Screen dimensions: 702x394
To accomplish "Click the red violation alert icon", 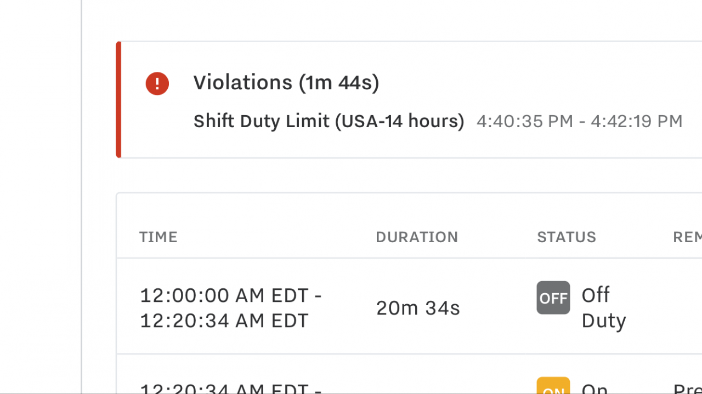I will click(x=157, y=84).
